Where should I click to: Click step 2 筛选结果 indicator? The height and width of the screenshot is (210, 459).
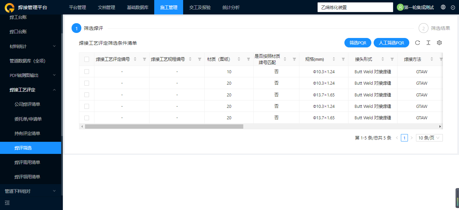[x=434, y=28]
